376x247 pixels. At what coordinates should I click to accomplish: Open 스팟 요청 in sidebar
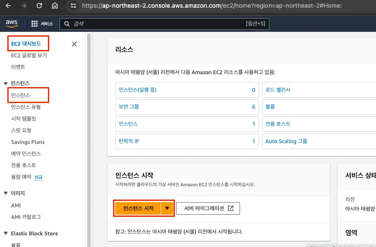(21, 130)
